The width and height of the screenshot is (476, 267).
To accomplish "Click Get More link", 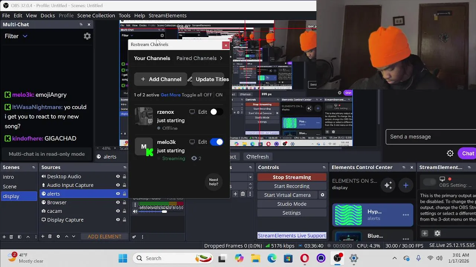I will click(x=170, y=95).
